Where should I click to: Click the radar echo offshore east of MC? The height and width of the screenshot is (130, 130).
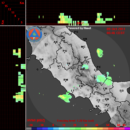100,53
